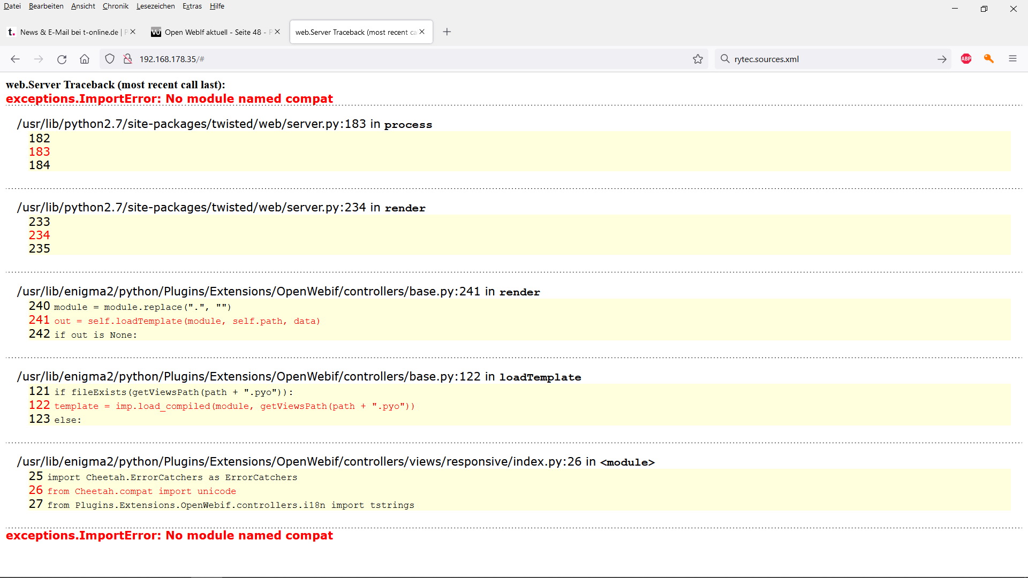Click the Adblock Plus icon
The height and width of the screenshot is (578, 1028).
965,59
